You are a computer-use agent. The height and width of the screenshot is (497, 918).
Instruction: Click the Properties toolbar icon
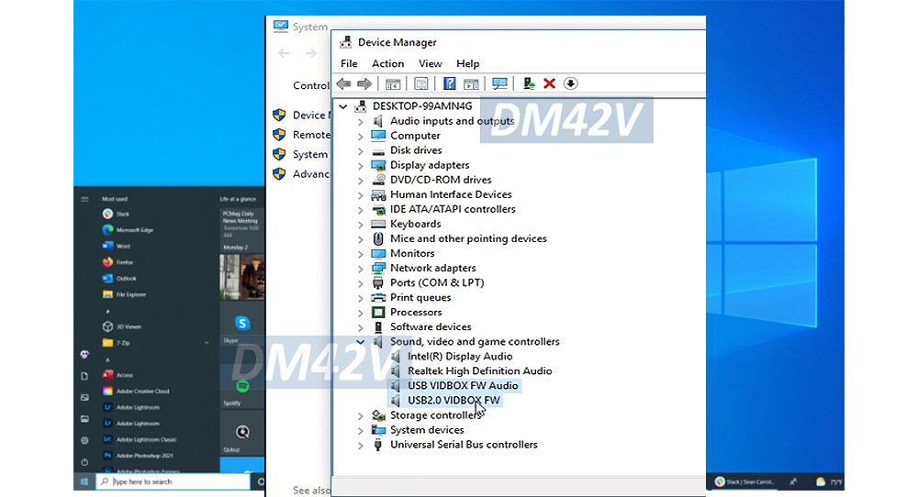[421, 83]
